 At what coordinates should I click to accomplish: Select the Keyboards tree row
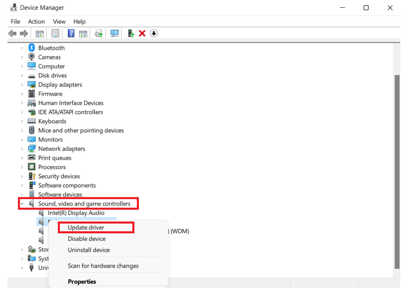pos(52,121)
